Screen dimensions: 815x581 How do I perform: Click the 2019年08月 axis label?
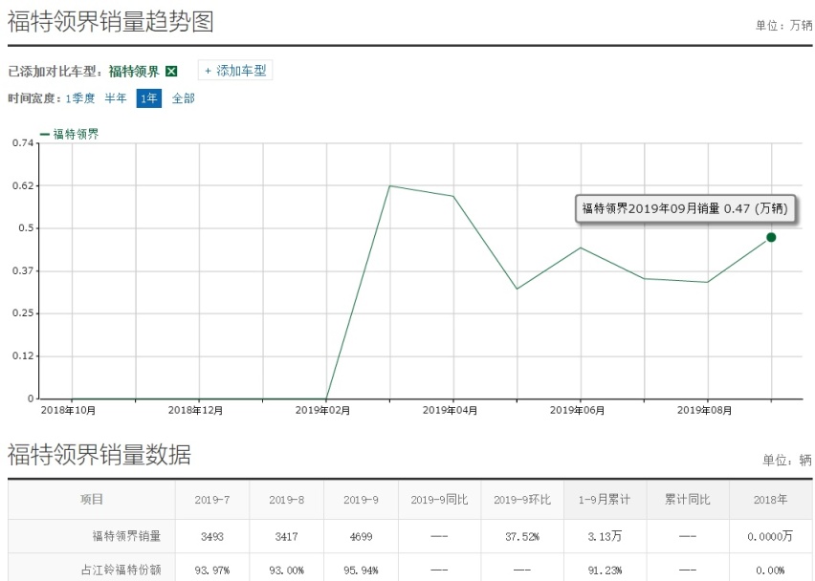coord(704,410)
